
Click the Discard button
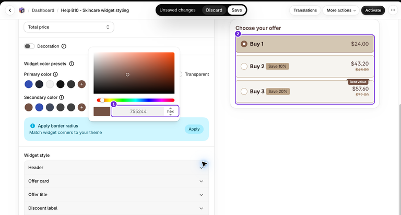[214, 10]
